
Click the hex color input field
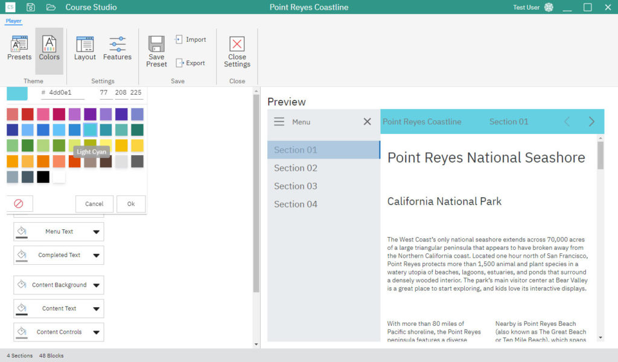(x=65, y=93)
